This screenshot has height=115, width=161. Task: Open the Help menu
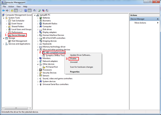25,6
